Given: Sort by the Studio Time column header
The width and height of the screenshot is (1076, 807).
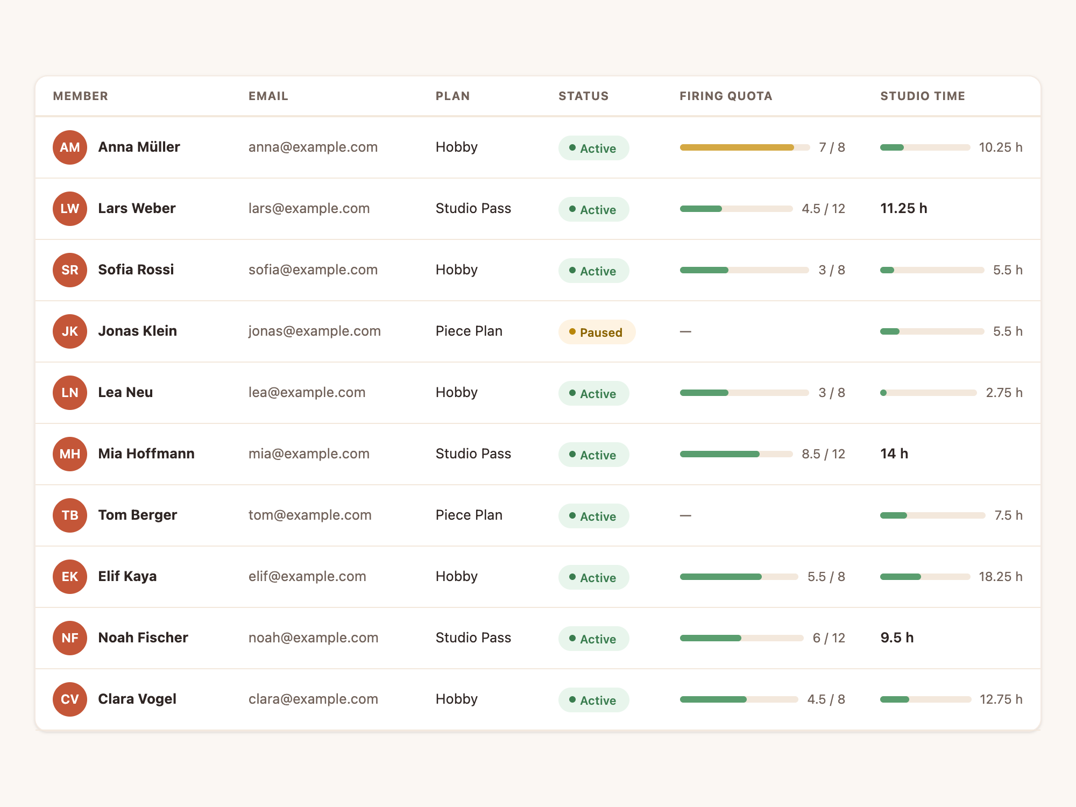Looking at the screenshot, I should [923, 96].
